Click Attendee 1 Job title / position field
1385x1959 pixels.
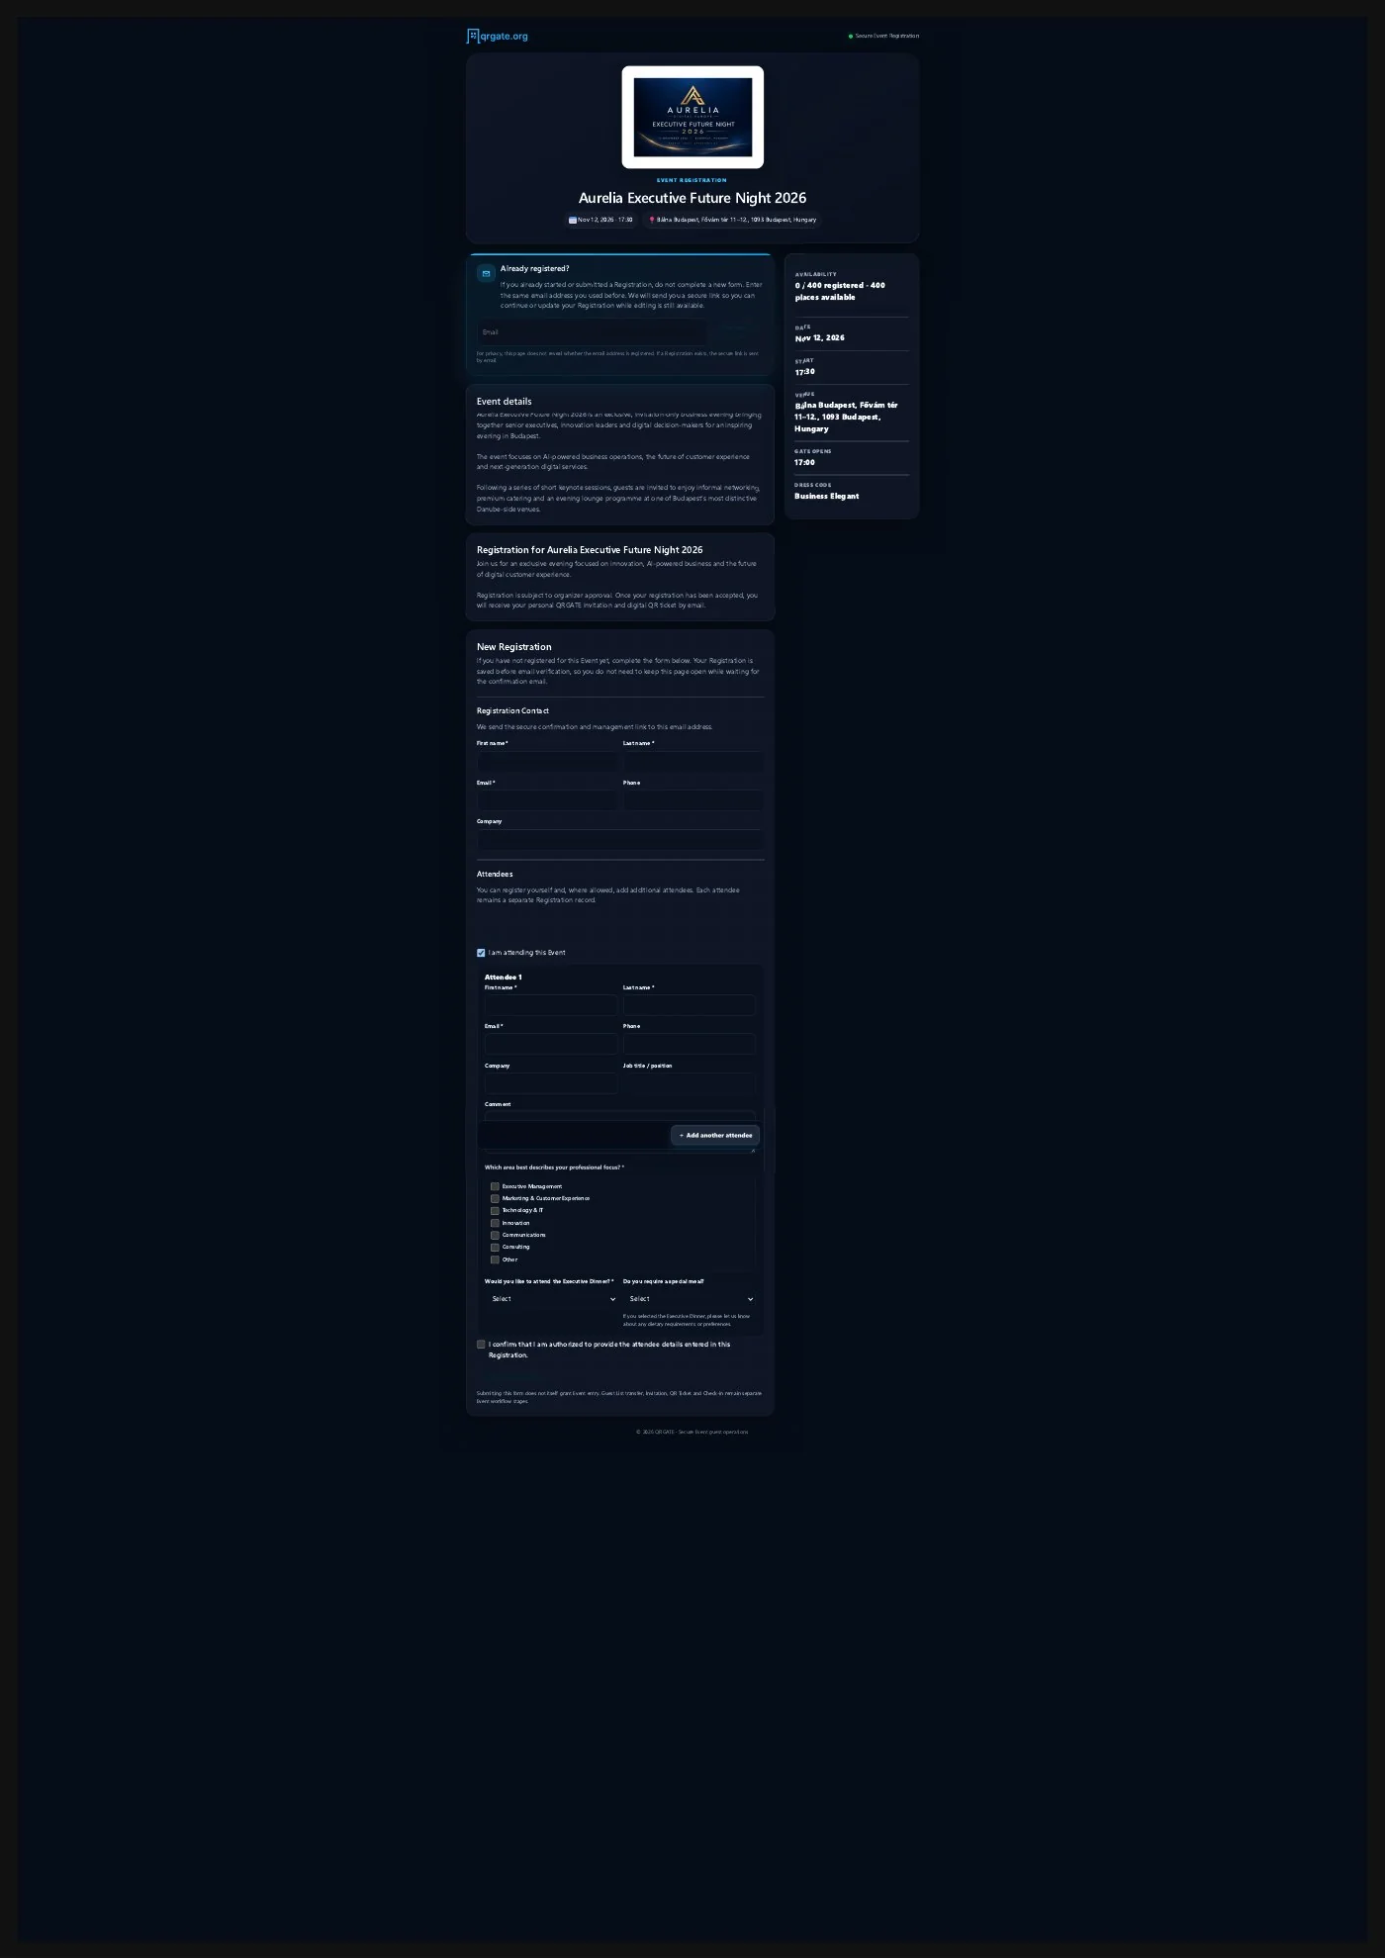click(x=690, y=1083)
